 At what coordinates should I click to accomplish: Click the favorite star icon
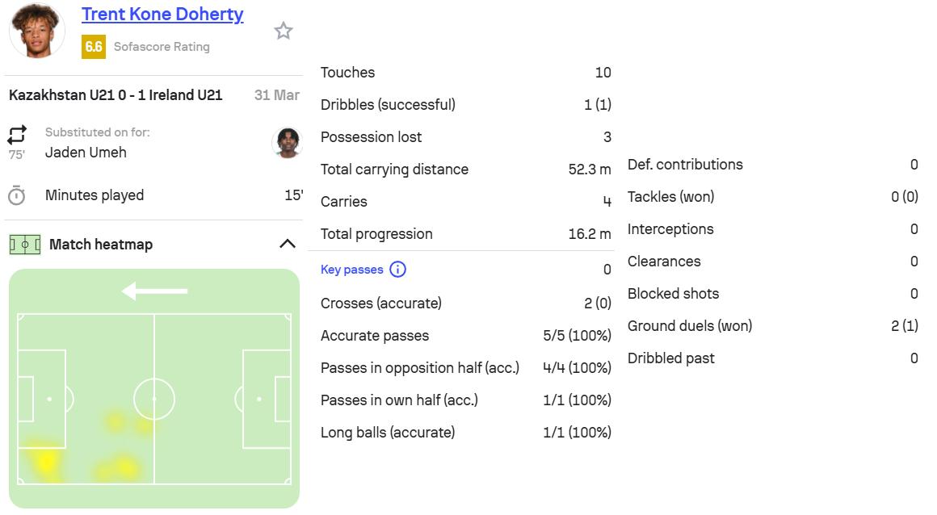pyautogui.click(x=283, y=31)
